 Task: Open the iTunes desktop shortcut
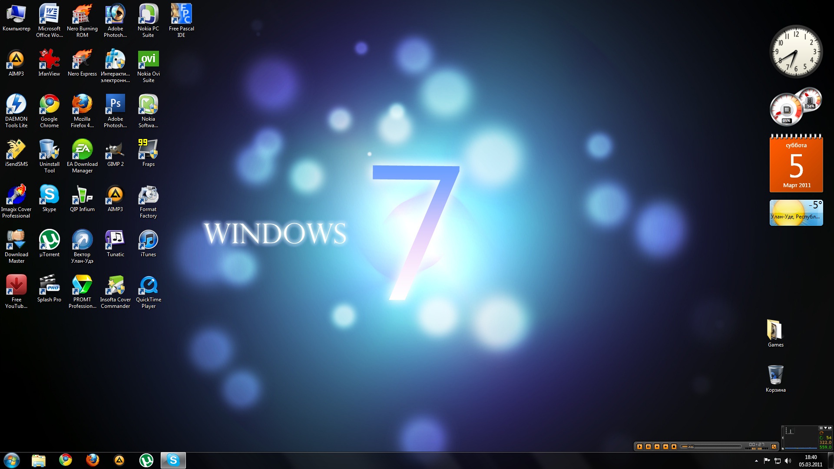tap(148, 241)
